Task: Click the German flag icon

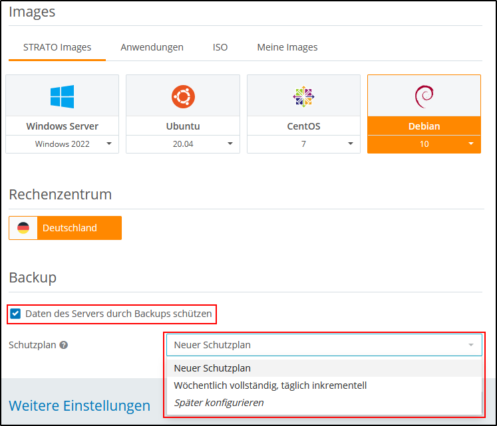Action: click(x=23, y=228)
